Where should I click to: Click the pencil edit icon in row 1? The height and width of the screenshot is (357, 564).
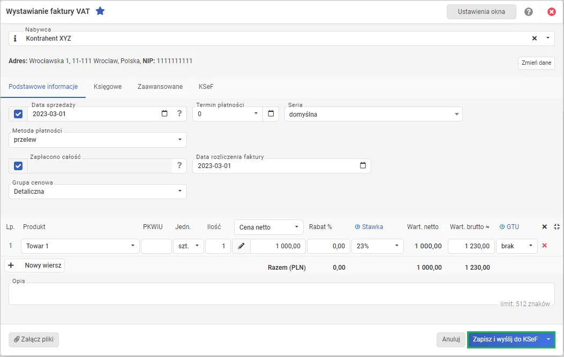[x=241, y=246]
